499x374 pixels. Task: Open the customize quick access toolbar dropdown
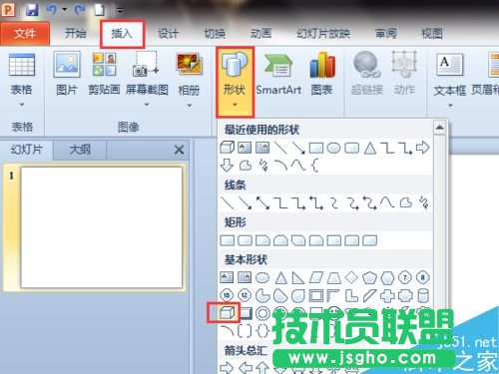(120, 11)
